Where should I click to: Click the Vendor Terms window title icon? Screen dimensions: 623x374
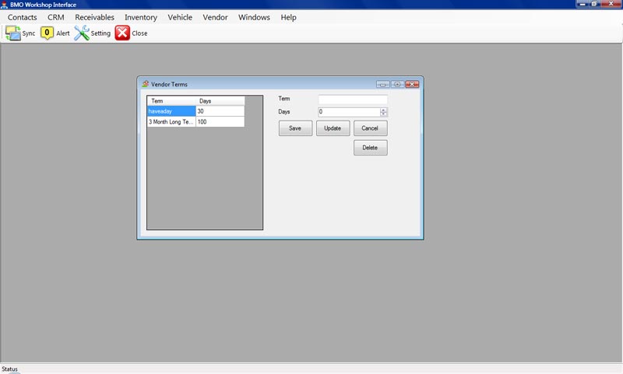(146, 84)
